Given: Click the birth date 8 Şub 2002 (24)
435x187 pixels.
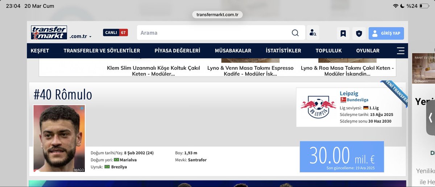Looking at the screenshot, I should point(139,153).
